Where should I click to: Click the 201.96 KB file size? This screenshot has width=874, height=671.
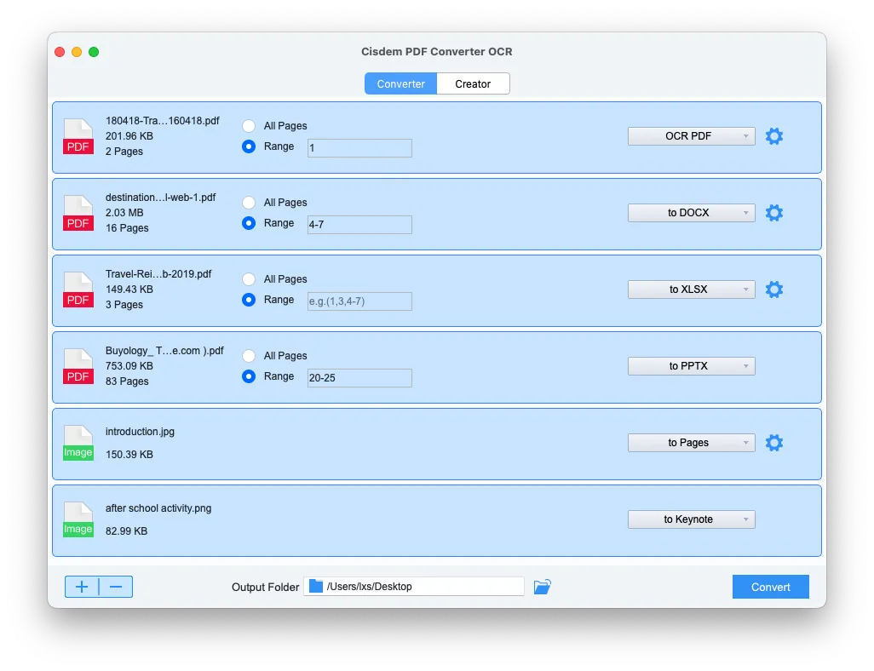[x=129, y=136]
